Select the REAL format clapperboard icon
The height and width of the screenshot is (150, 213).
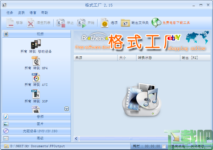36,109
